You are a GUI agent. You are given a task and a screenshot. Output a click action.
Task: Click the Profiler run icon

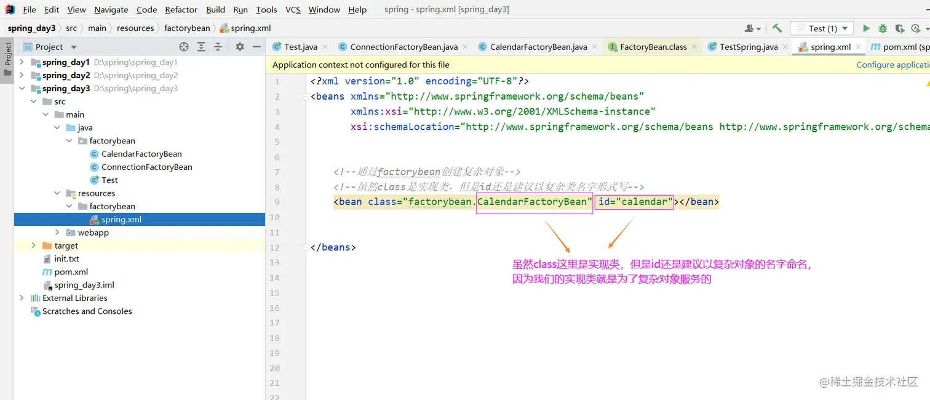pyautogui.click(x=916, y=28)
